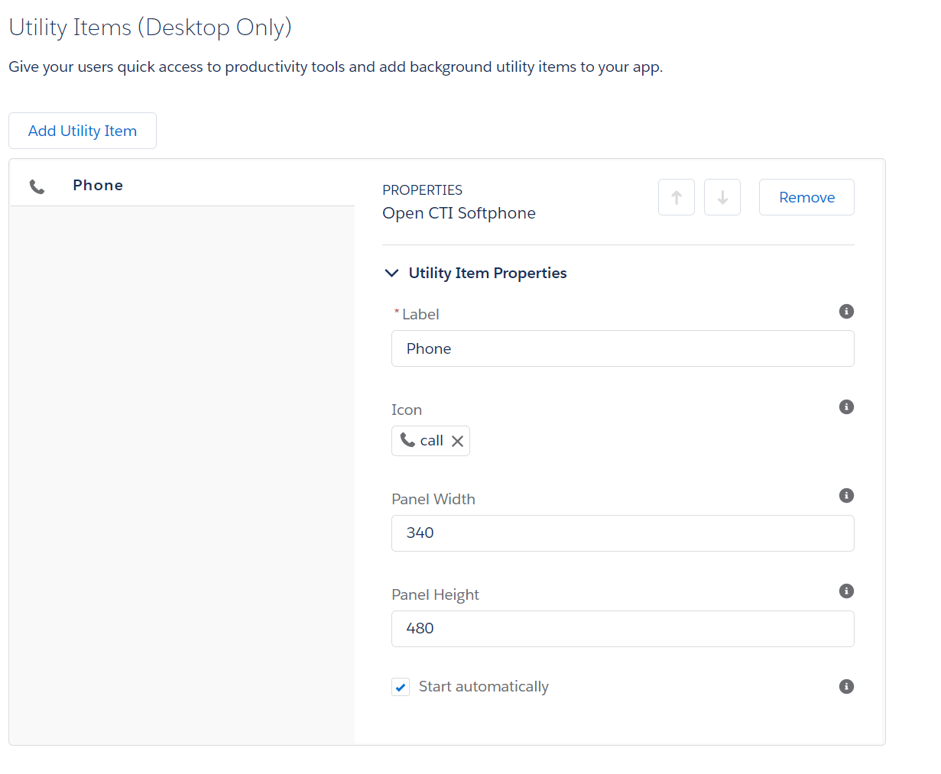Click the call phone icon in pill
941x774 pixels.
pos(407,440)
